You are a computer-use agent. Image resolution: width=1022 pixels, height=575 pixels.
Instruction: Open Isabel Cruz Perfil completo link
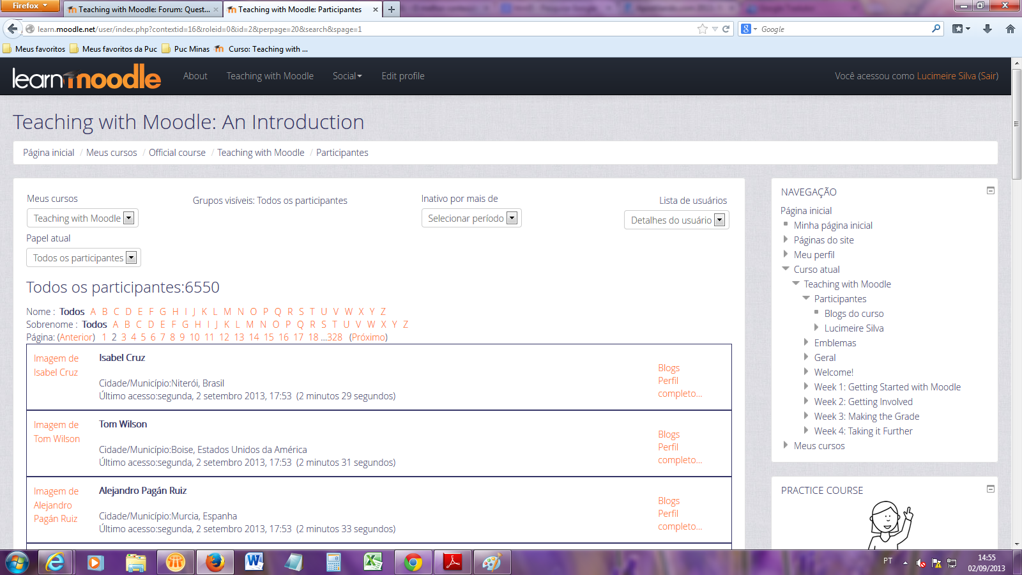point(680,387)
